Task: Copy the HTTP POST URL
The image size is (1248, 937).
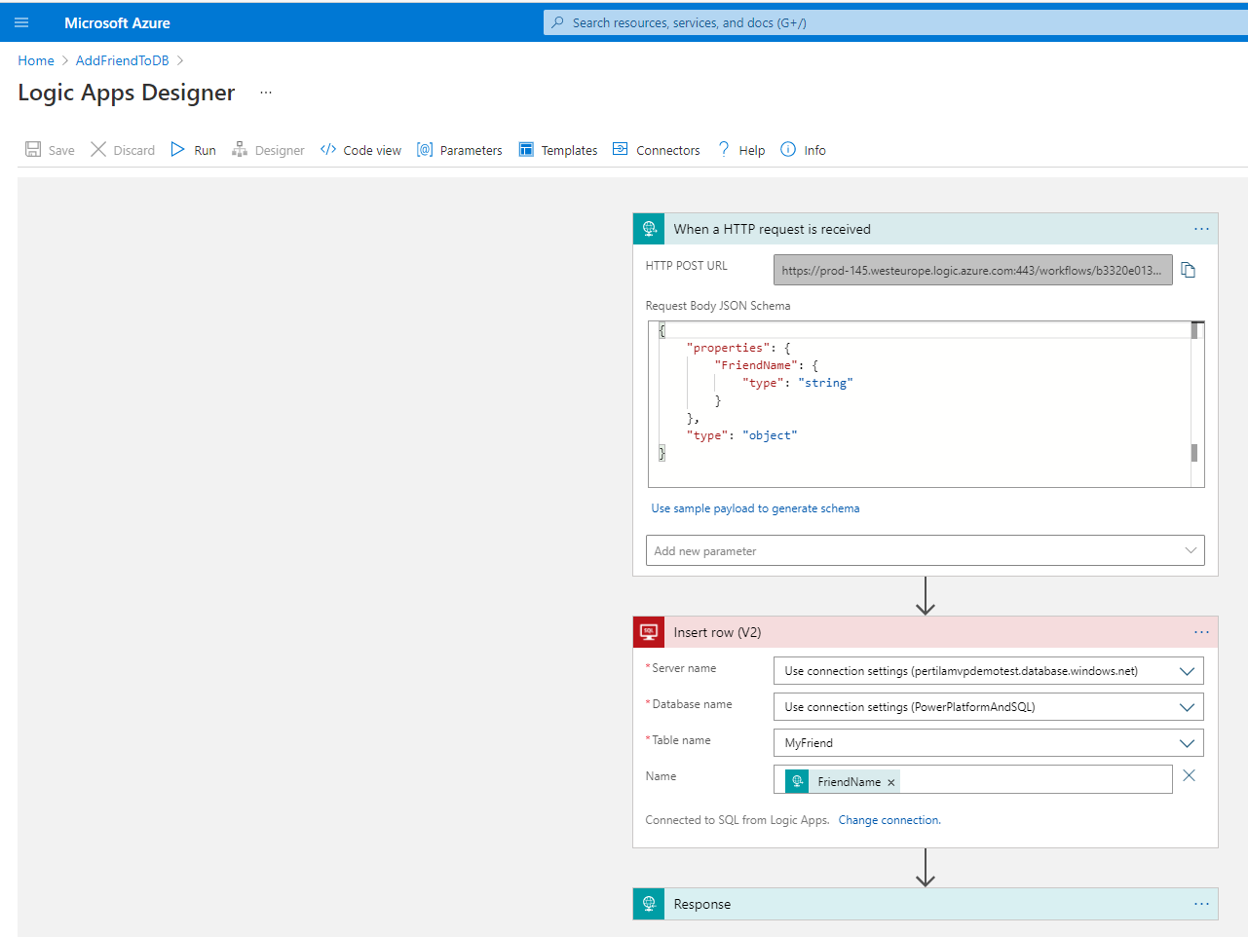Action: coord(1188,270)
